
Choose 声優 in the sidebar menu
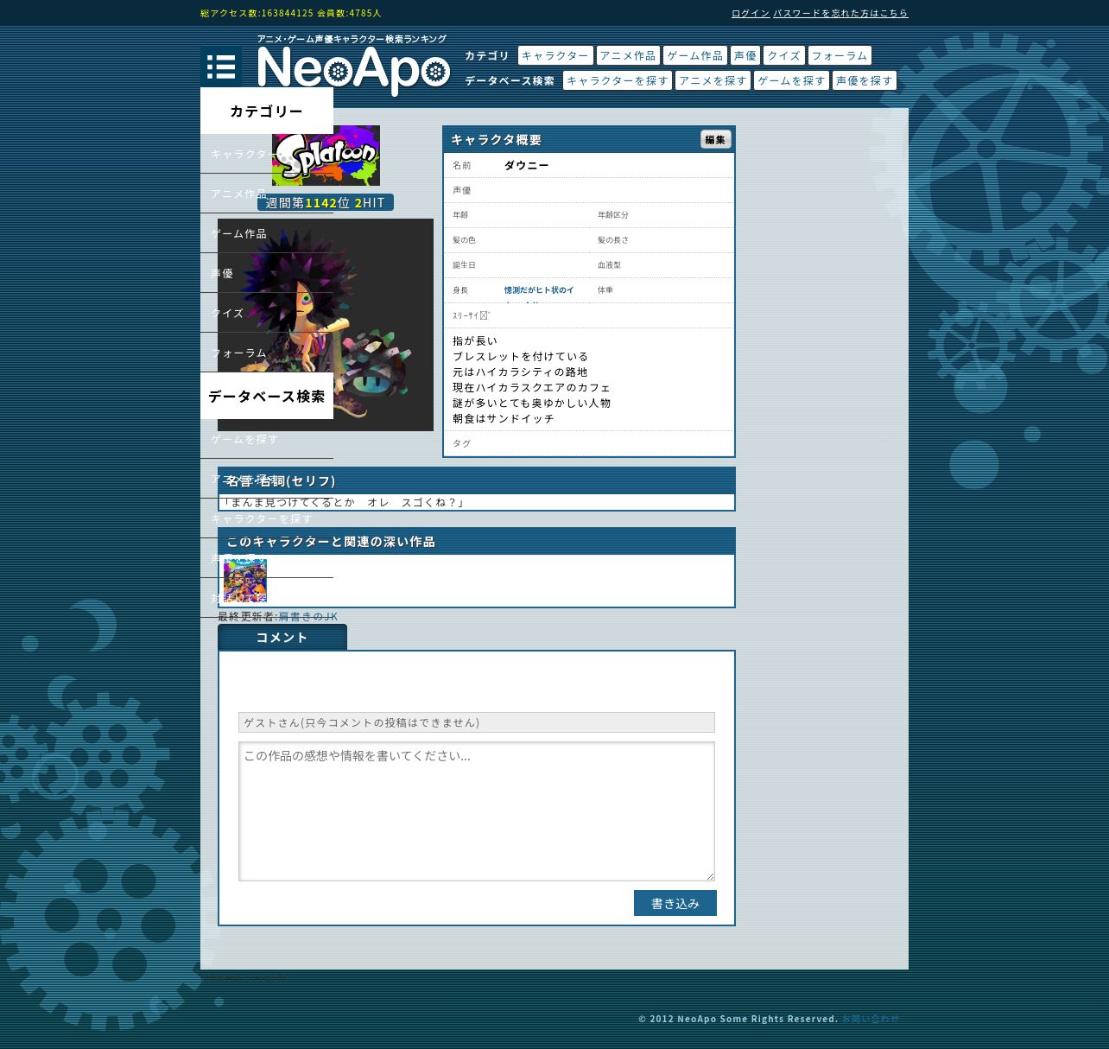coord(267,273)
